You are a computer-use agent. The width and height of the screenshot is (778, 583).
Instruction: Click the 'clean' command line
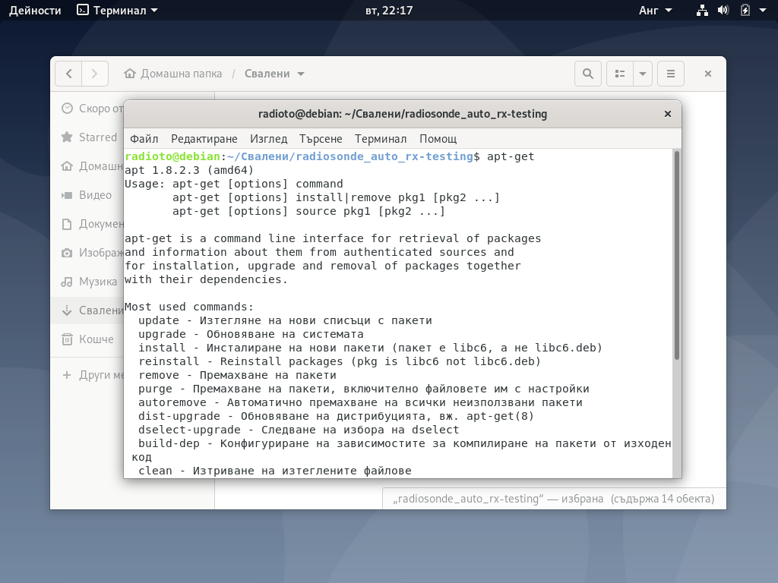275,471
